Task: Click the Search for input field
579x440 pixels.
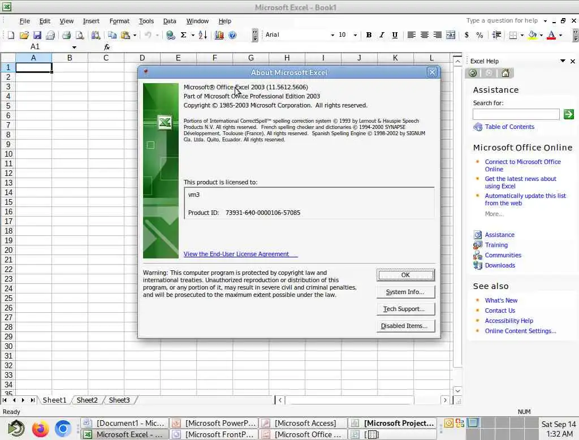Action: click(516, 114)
